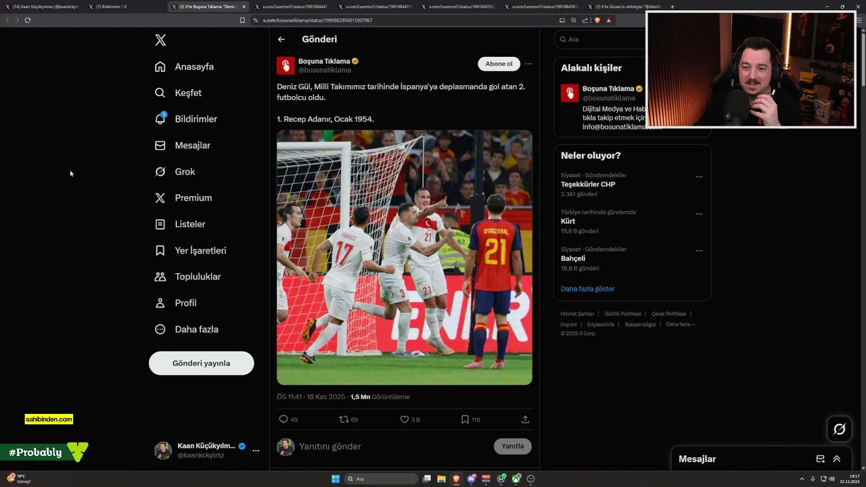
Task: Click the floating Grok button
Action: [x=840, y=429]
